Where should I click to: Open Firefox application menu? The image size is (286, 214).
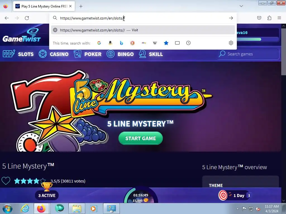279,18
